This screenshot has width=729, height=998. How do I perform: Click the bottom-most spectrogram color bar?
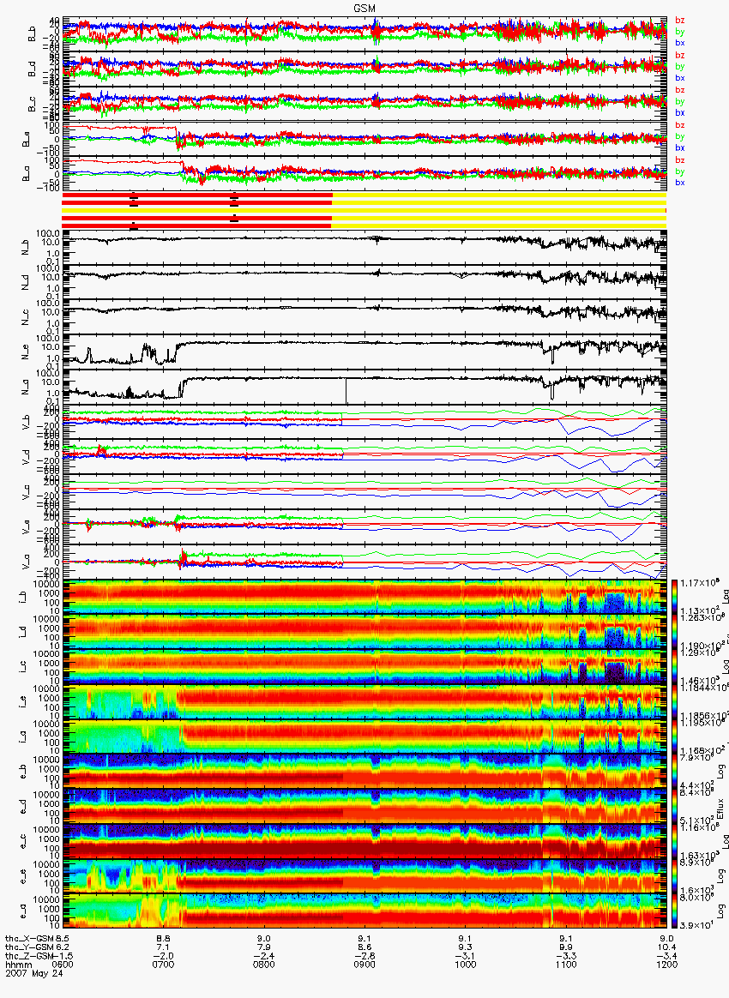[675, 911]
